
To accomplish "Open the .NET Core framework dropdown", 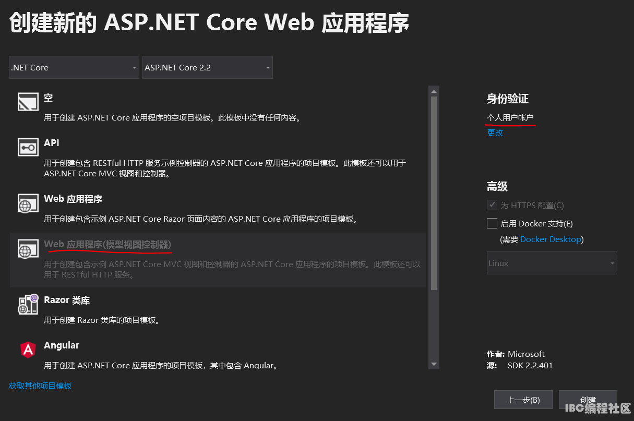I will [74, 67].
